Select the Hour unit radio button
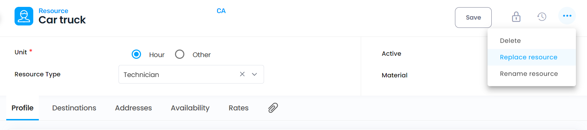Image resolution: width=587 pixels, height=130 pixels. tap(137, 54)
